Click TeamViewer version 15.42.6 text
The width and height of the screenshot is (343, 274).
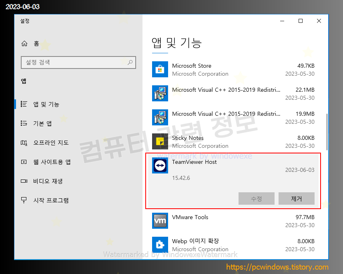tap(181, 178)
